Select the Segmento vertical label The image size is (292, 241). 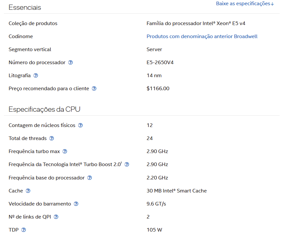click(x=30, y=50)
